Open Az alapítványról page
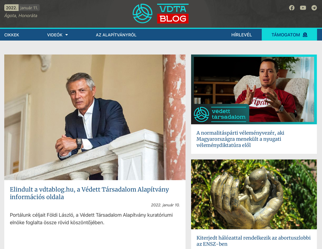 [116, 35]
